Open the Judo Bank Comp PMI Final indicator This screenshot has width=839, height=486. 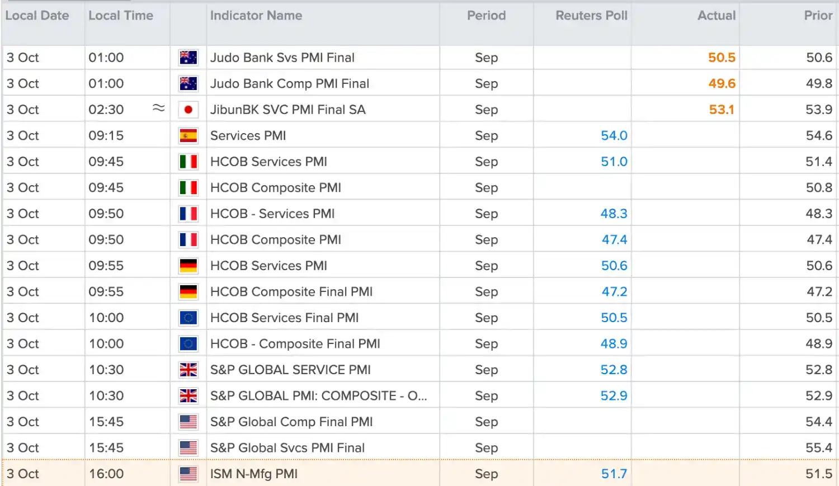290,83
